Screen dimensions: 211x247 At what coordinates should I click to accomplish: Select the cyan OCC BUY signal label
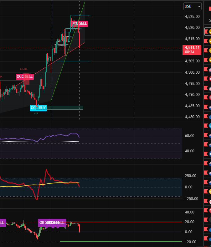pyautogui.click(x=38, y=108)
